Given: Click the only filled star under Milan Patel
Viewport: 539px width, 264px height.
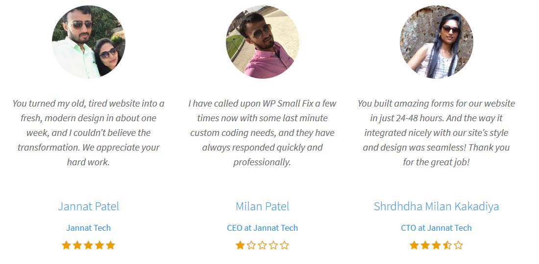Looking at the screenshot, I should 240,245.
